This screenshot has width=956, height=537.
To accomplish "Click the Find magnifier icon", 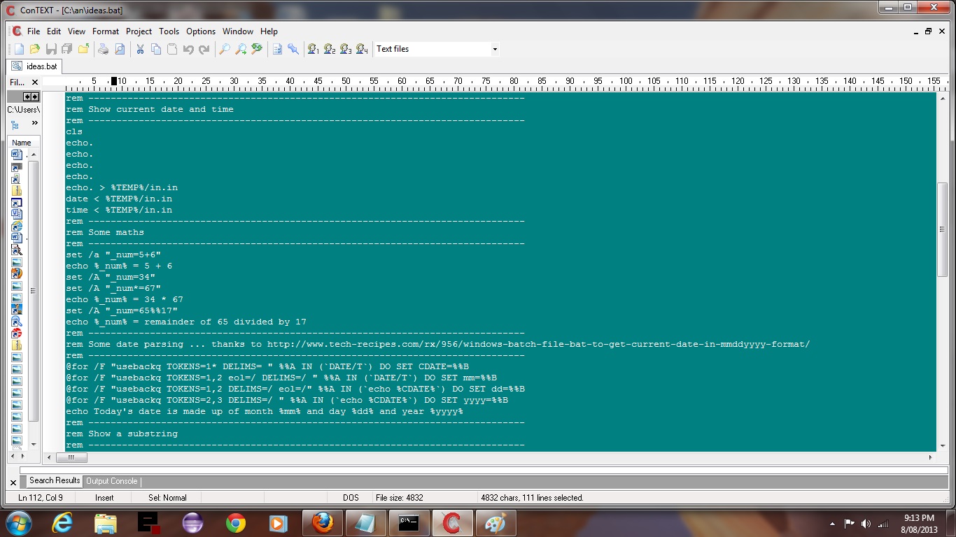I will coord(225,49).
